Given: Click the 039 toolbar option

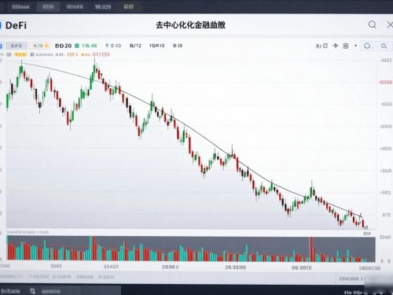Looking at the screenshot, I should [x=178, y=46].
